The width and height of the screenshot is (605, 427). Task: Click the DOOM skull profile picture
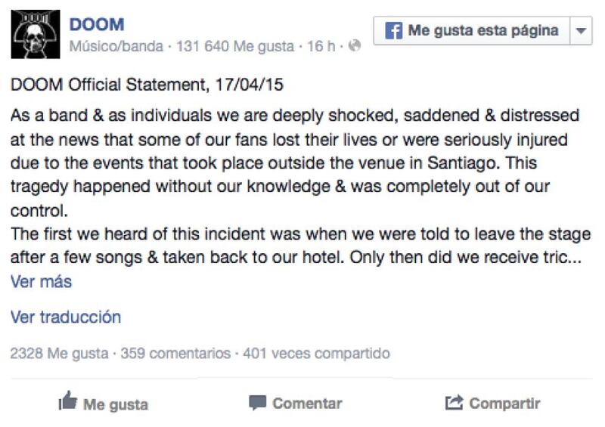pyautogui.click(x=36, y=34)
